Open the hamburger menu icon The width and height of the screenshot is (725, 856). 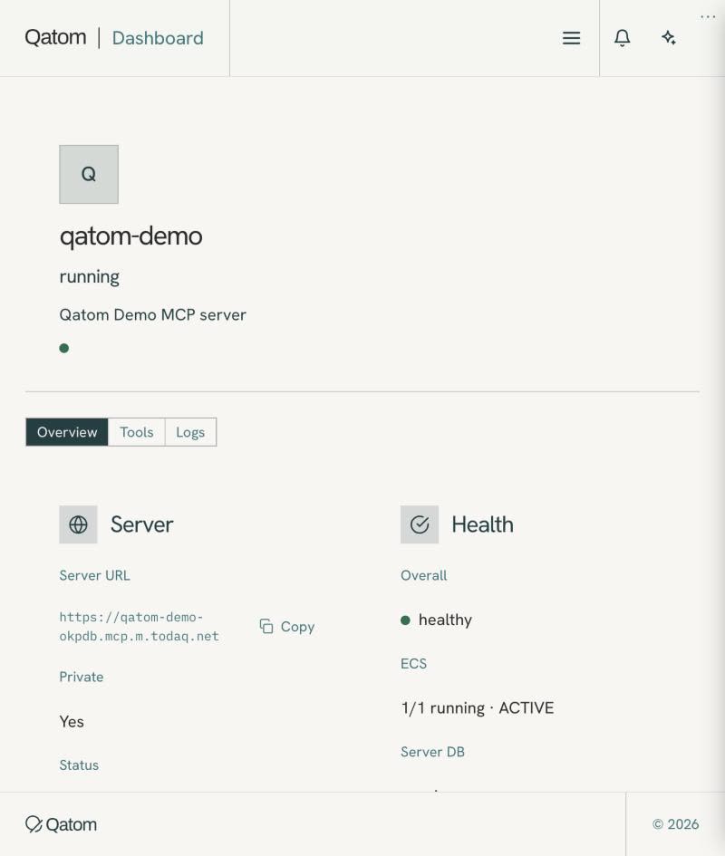[571, 38]
